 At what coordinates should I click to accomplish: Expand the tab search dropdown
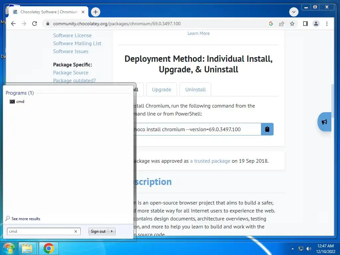click(294, 12)
